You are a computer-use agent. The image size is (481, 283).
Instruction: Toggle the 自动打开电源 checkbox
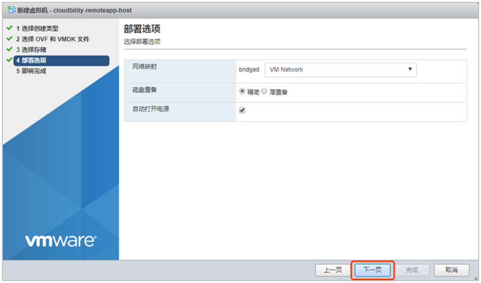[242, 111]
